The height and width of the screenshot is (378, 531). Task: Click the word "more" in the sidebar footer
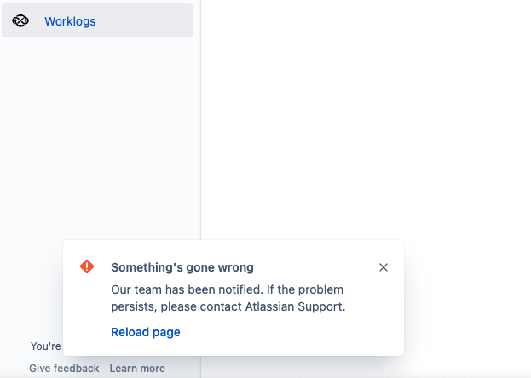(x=151, y=368)
